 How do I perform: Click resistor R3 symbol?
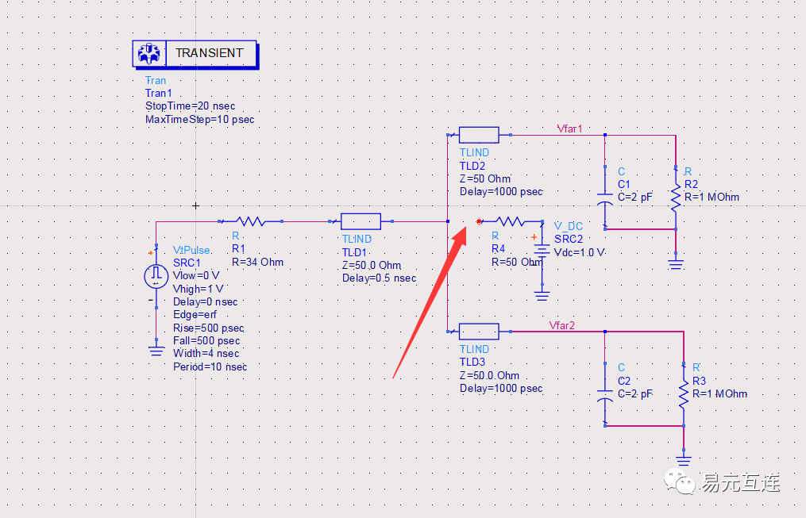[683, 393]
